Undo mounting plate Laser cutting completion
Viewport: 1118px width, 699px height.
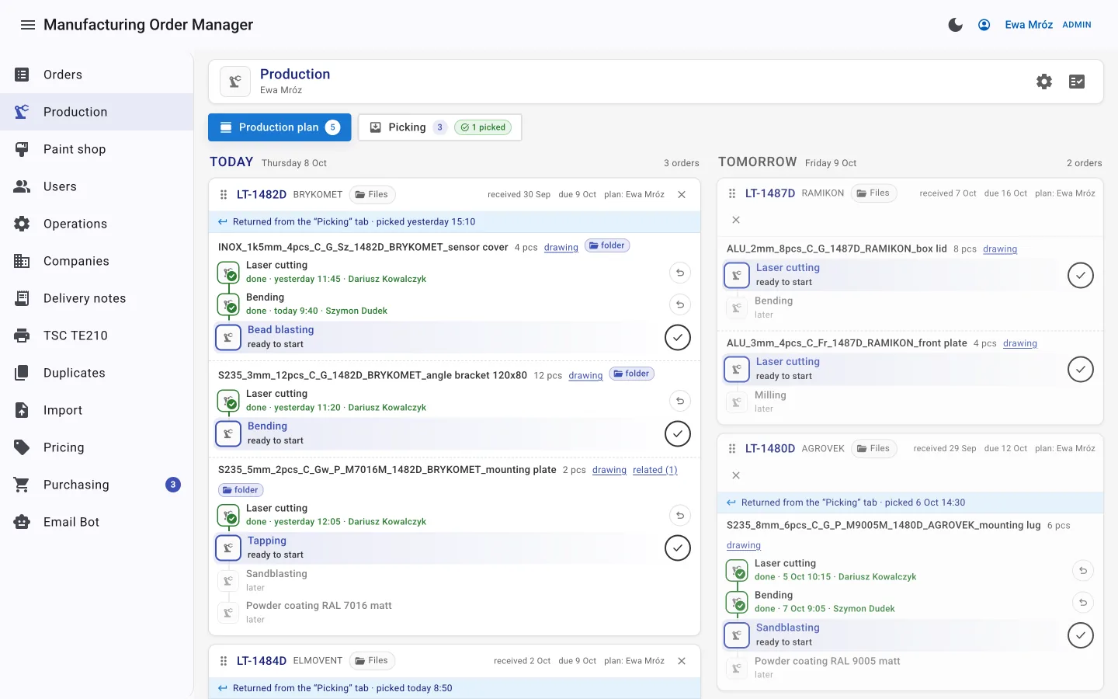[680, 516]
